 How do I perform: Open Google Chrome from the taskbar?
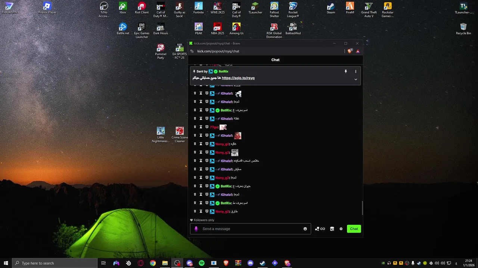(153, 263)
